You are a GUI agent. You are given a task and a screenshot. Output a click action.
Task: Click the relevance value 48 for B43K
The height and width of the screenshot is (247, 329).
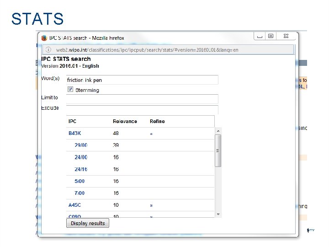116,134
